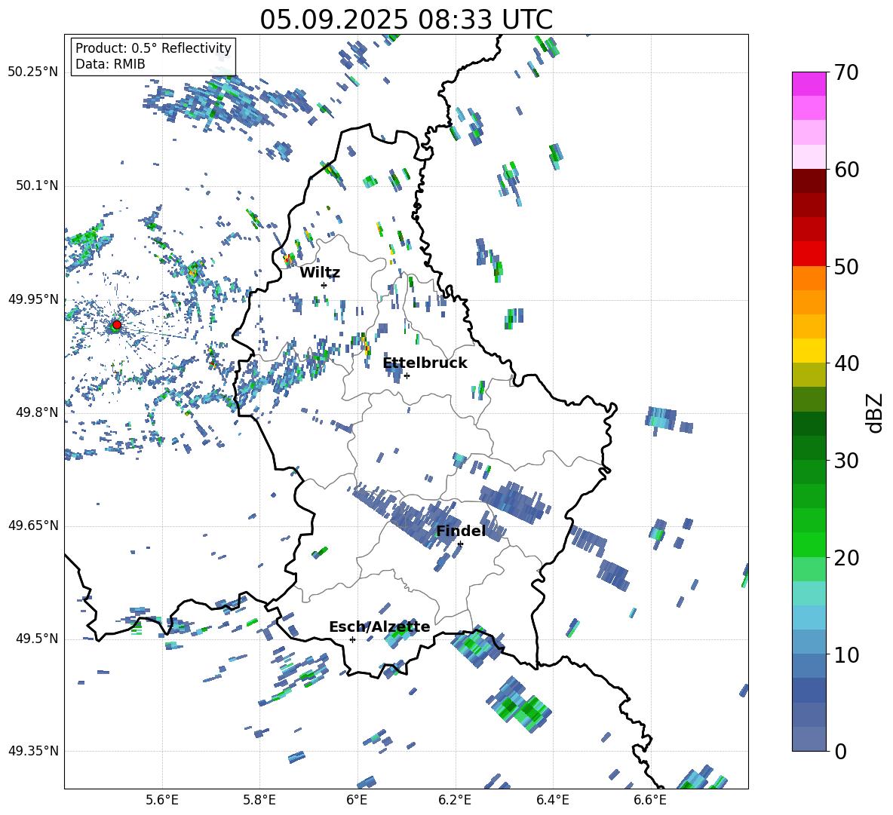Click the dark green 32-35 dBZ colorbar swatch

[809, 424]
